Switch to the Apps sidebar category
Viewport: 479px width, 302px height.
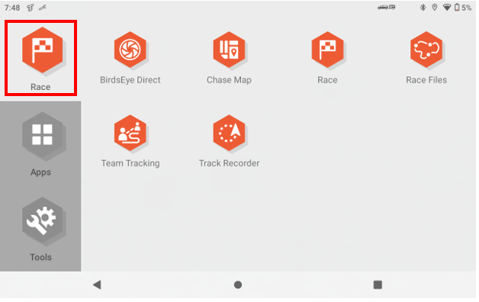pyautogui.click(x=40, y=144)
